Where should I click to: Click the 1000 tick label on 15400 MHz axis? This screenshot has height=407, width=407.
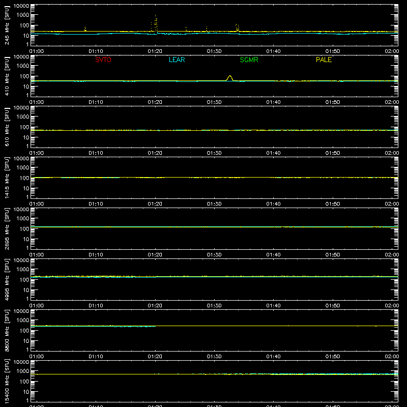coord(23,371)
